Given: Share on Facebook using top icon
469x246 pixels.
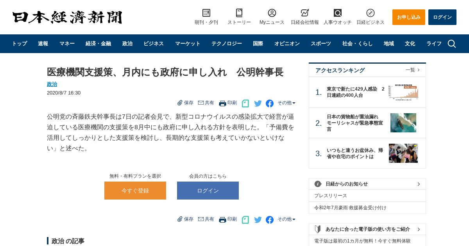Looking at the screenshot, I should click(x=270, y=103).
